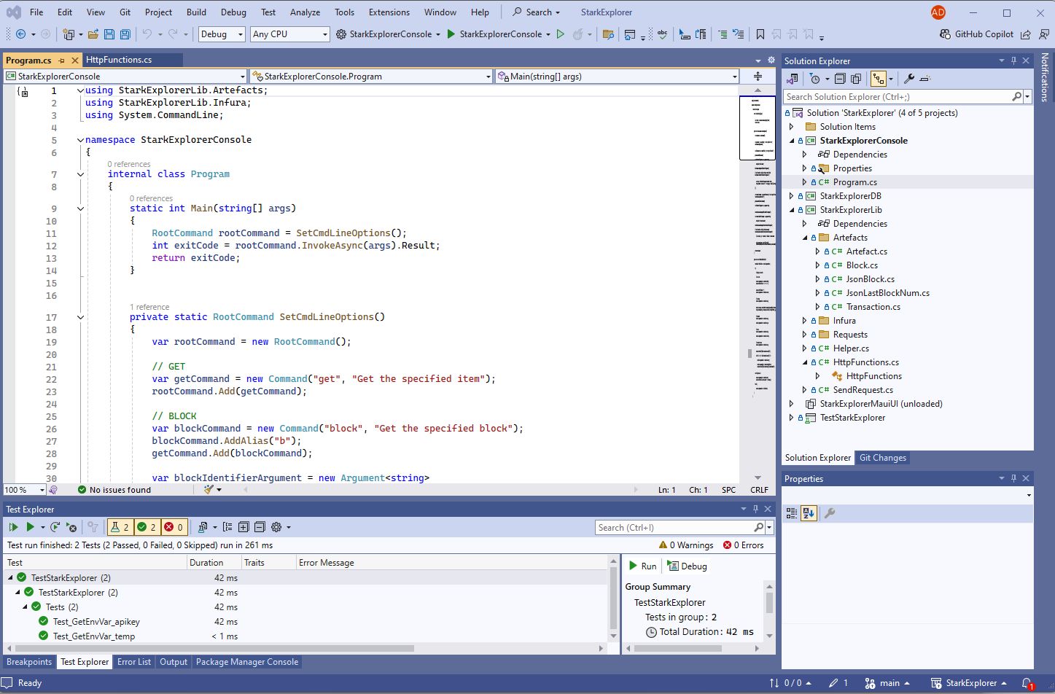Click the Test Explorer Group By icon
Viewport: 1055px width, 694px height.
click(x=227, y=527)
